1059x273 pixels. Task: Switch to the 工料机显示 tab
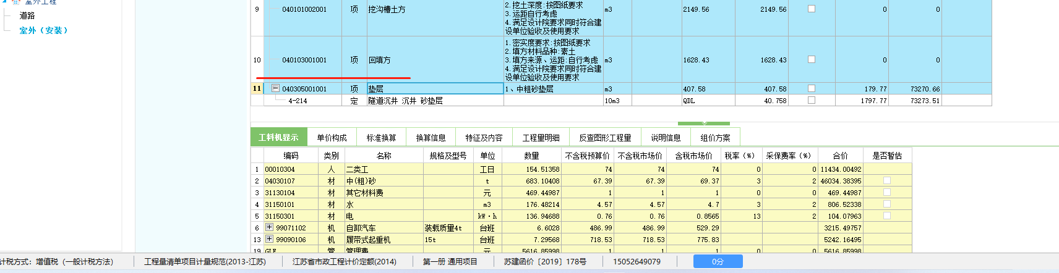pos(278,137)
